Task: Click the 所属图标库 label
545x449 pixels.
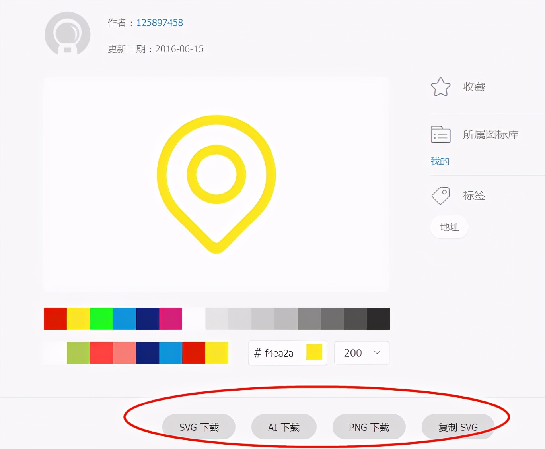Action: coord(491,135)
